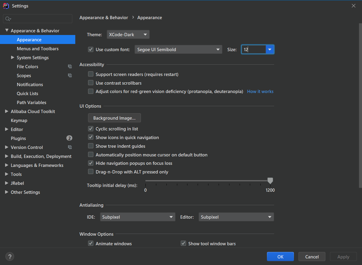Click the project-level icon next to Version Control
This screenshot has height=265, width=362.
[x=70, y=147]
